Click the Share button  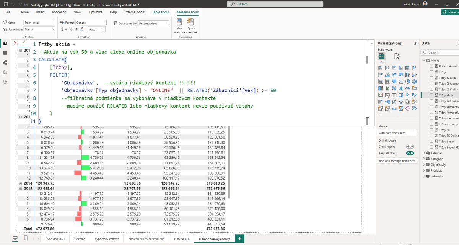click(449, 12)
